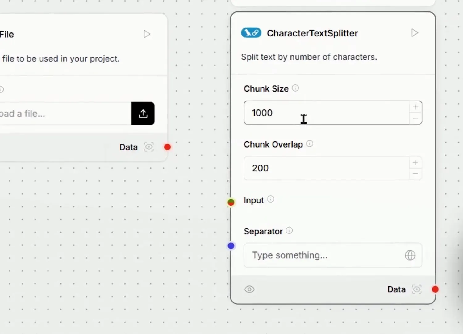463x334 pixels.
Task: Decrease Chunk Overlap value
Action: 415,174
